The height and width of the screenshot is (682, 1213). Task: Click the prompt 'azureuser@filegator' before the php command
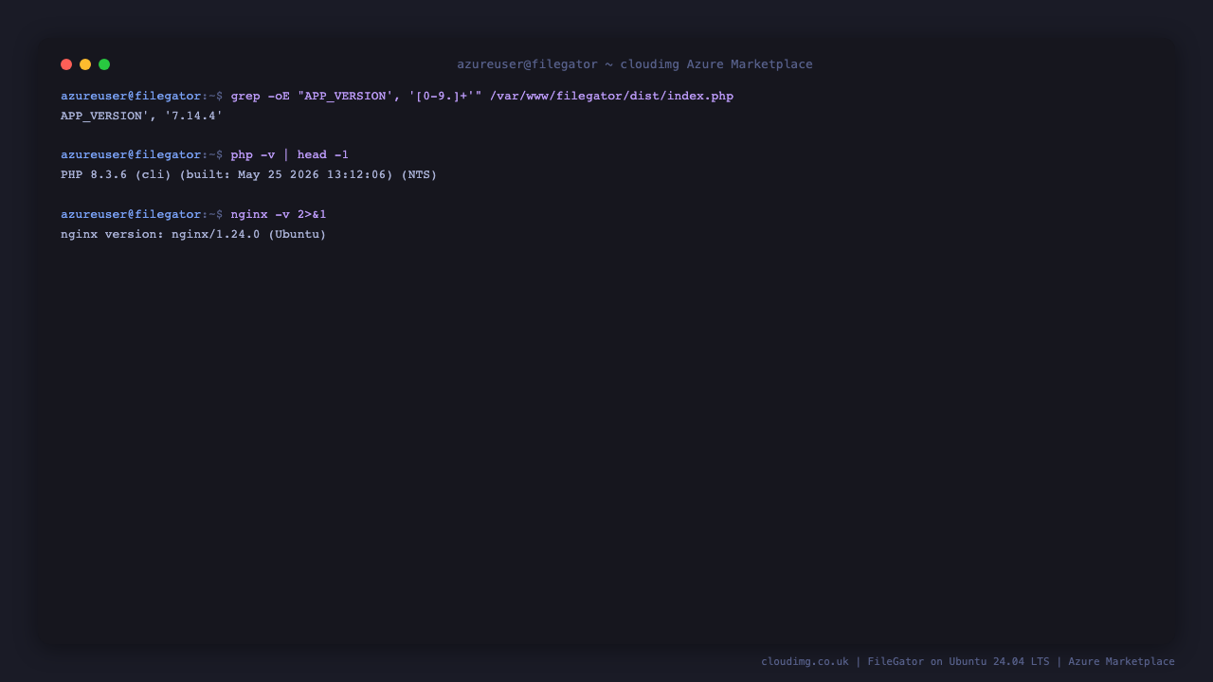pyautogui.click(x=131, y=155)
